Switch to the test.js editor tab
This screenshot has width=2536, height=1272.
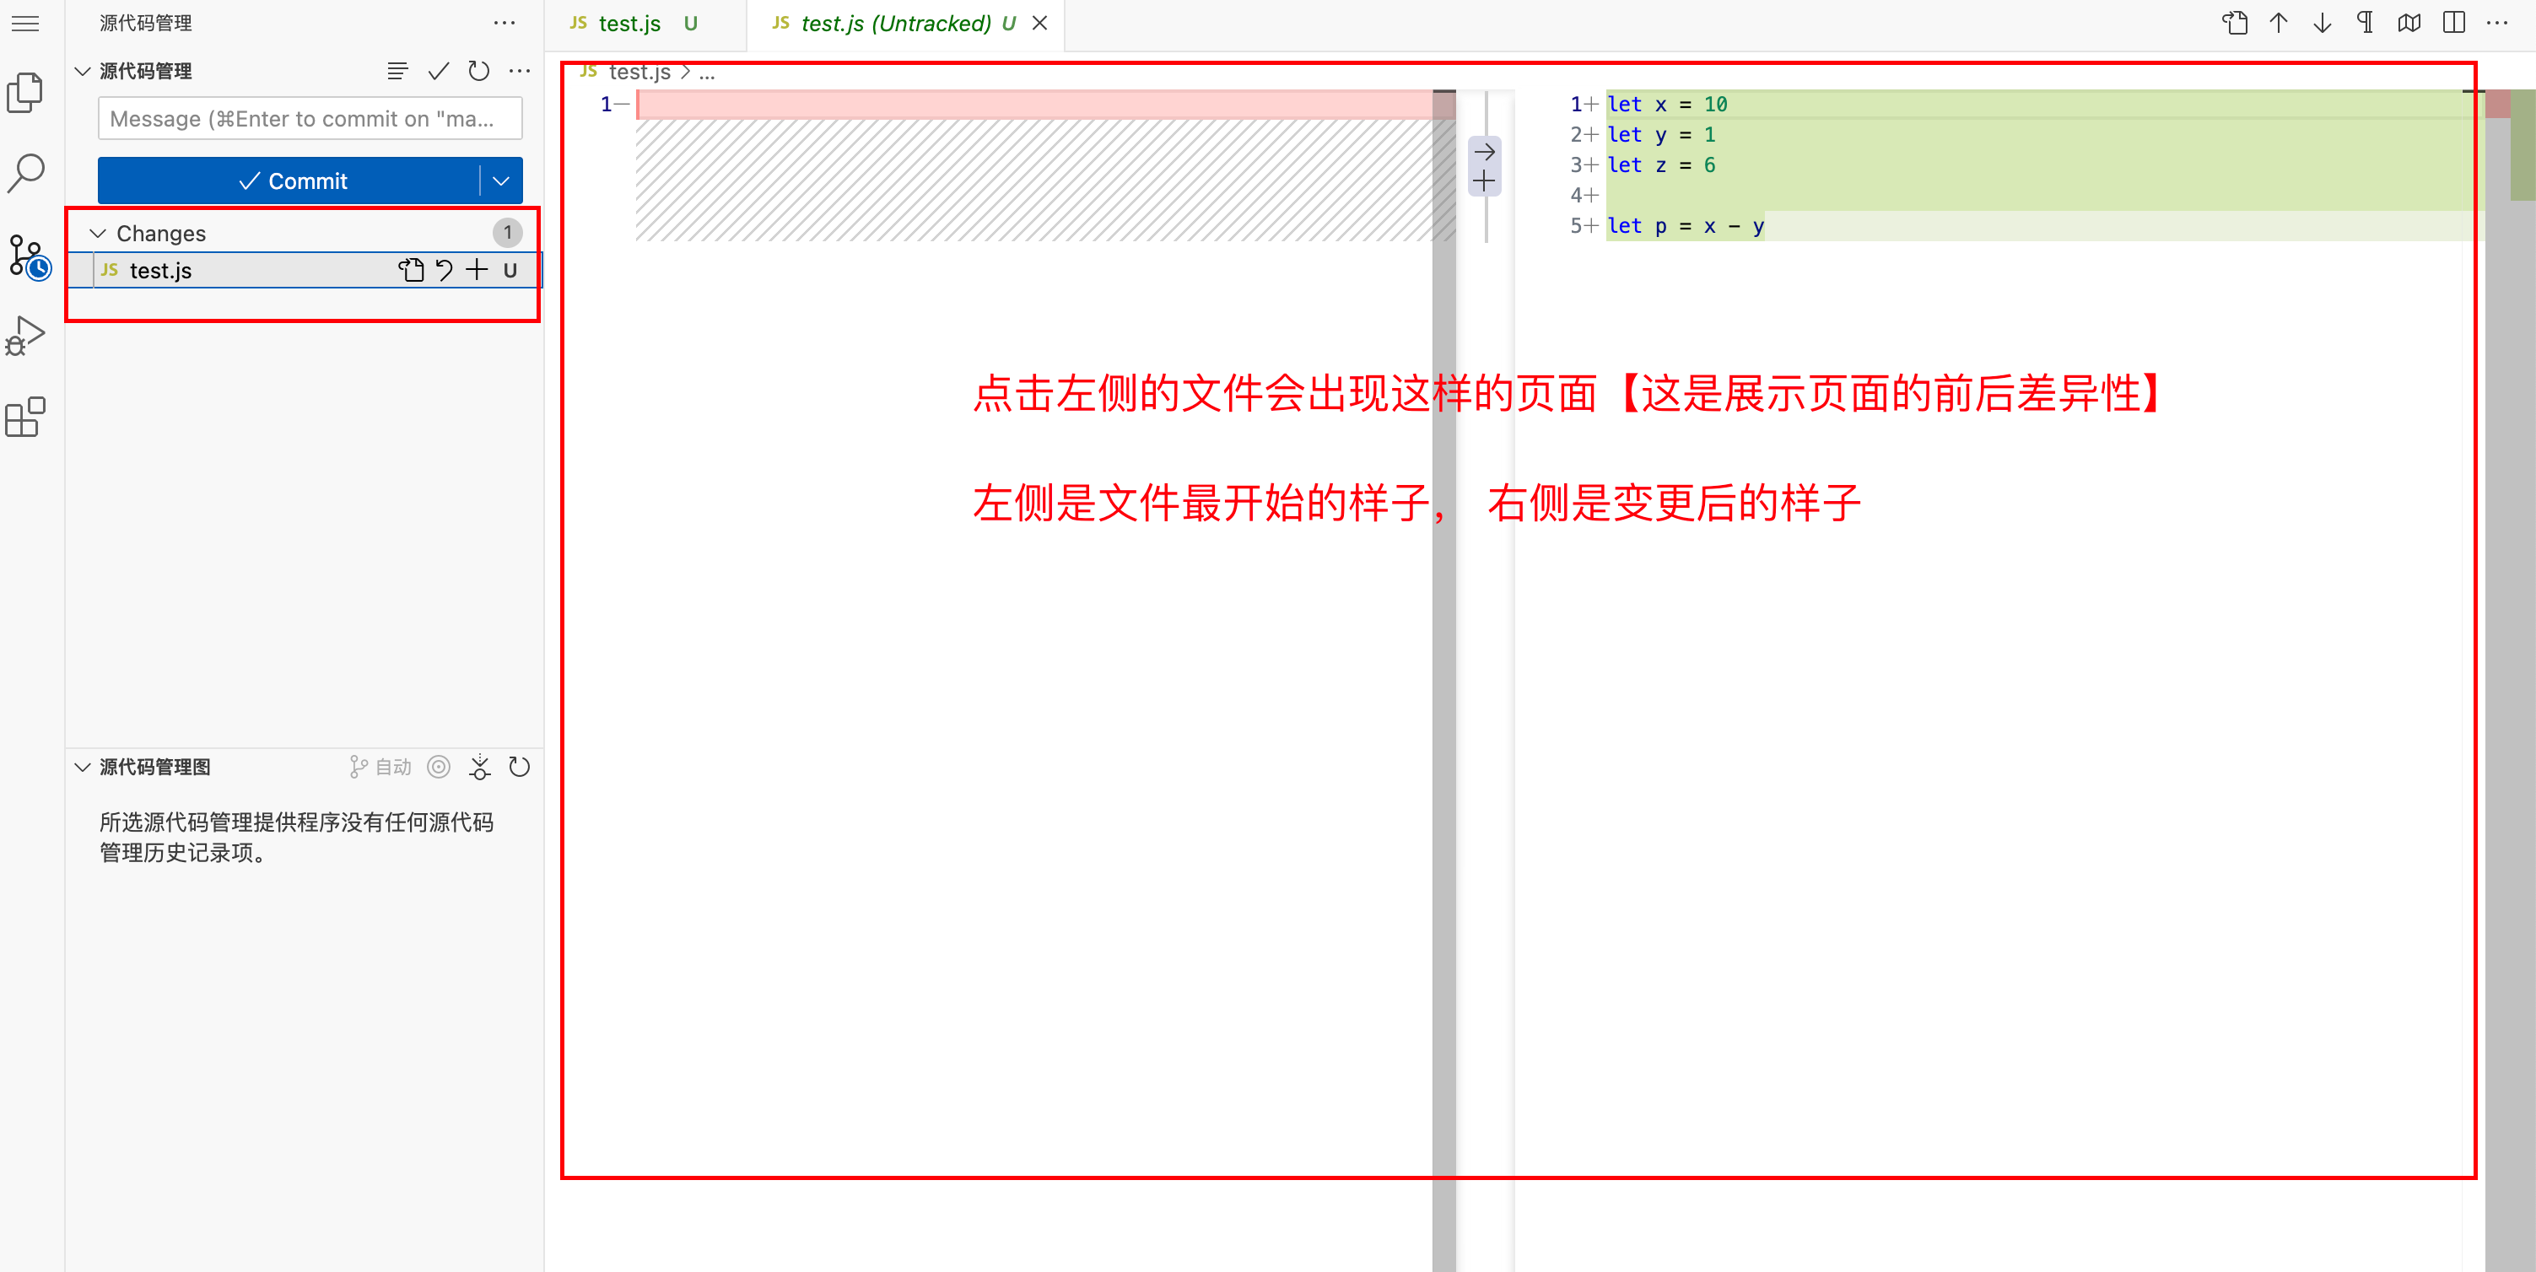[645, 24]
